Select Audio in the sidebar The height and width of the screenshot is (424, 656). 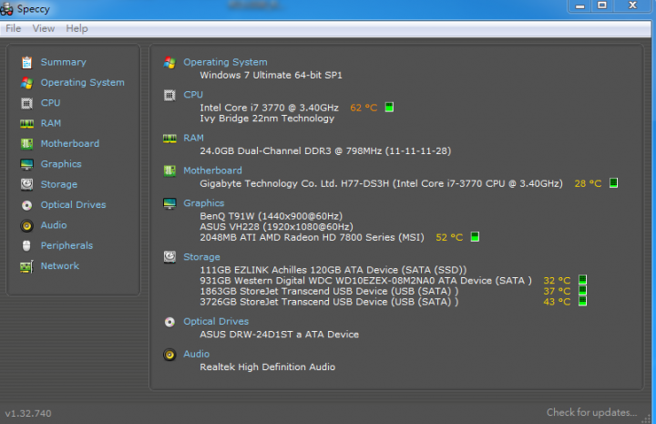(54, 225)
